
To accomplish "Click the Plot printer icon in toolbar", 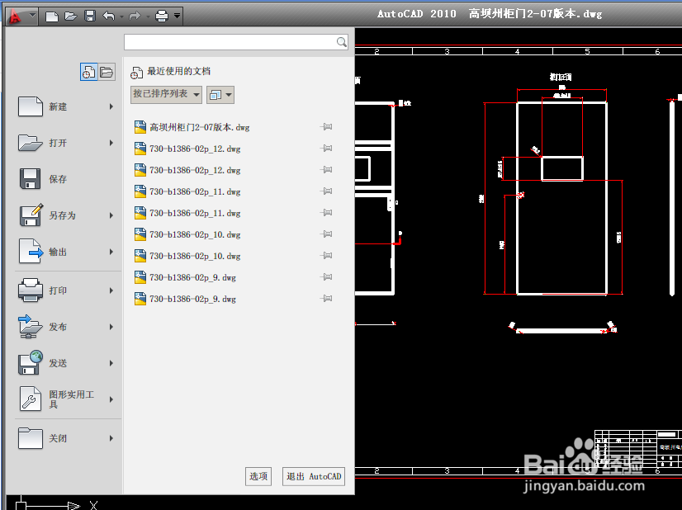I will point(162,17).
